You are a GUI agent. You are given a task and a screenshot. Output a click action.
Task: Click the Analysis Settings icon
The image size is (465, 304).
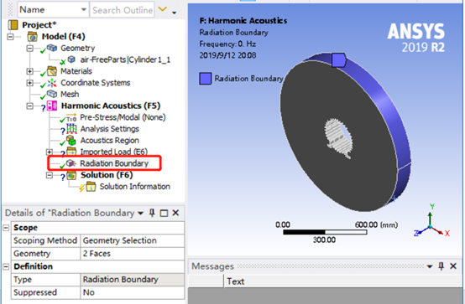click(71, 129)
